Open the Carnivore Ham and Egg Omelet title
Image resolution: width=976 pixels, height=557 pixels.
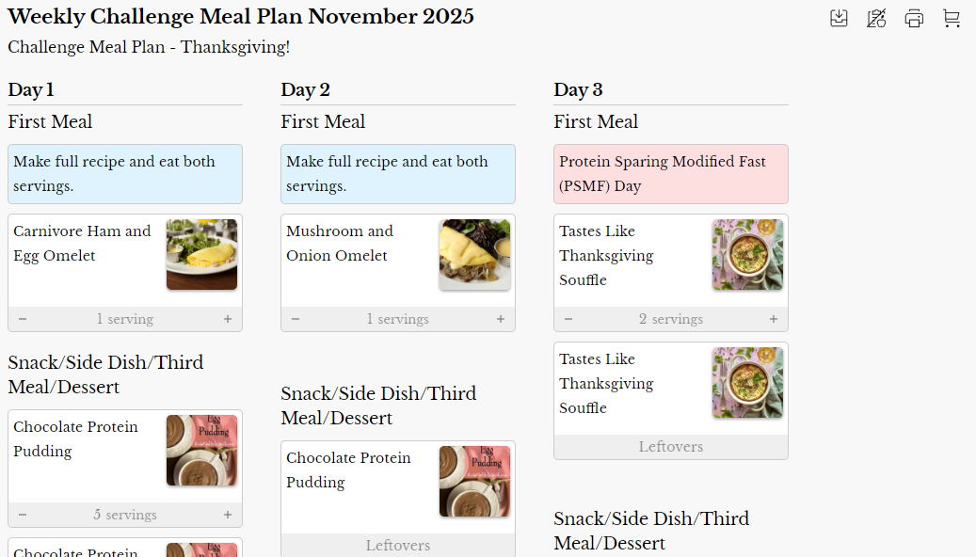coord(82,243)
